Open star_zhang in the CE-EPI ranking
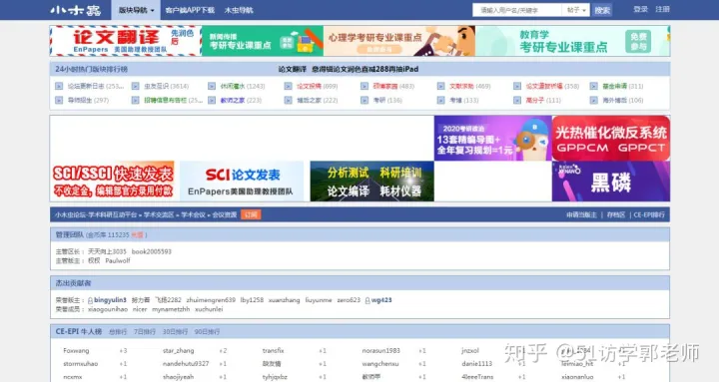 (179, 350)
